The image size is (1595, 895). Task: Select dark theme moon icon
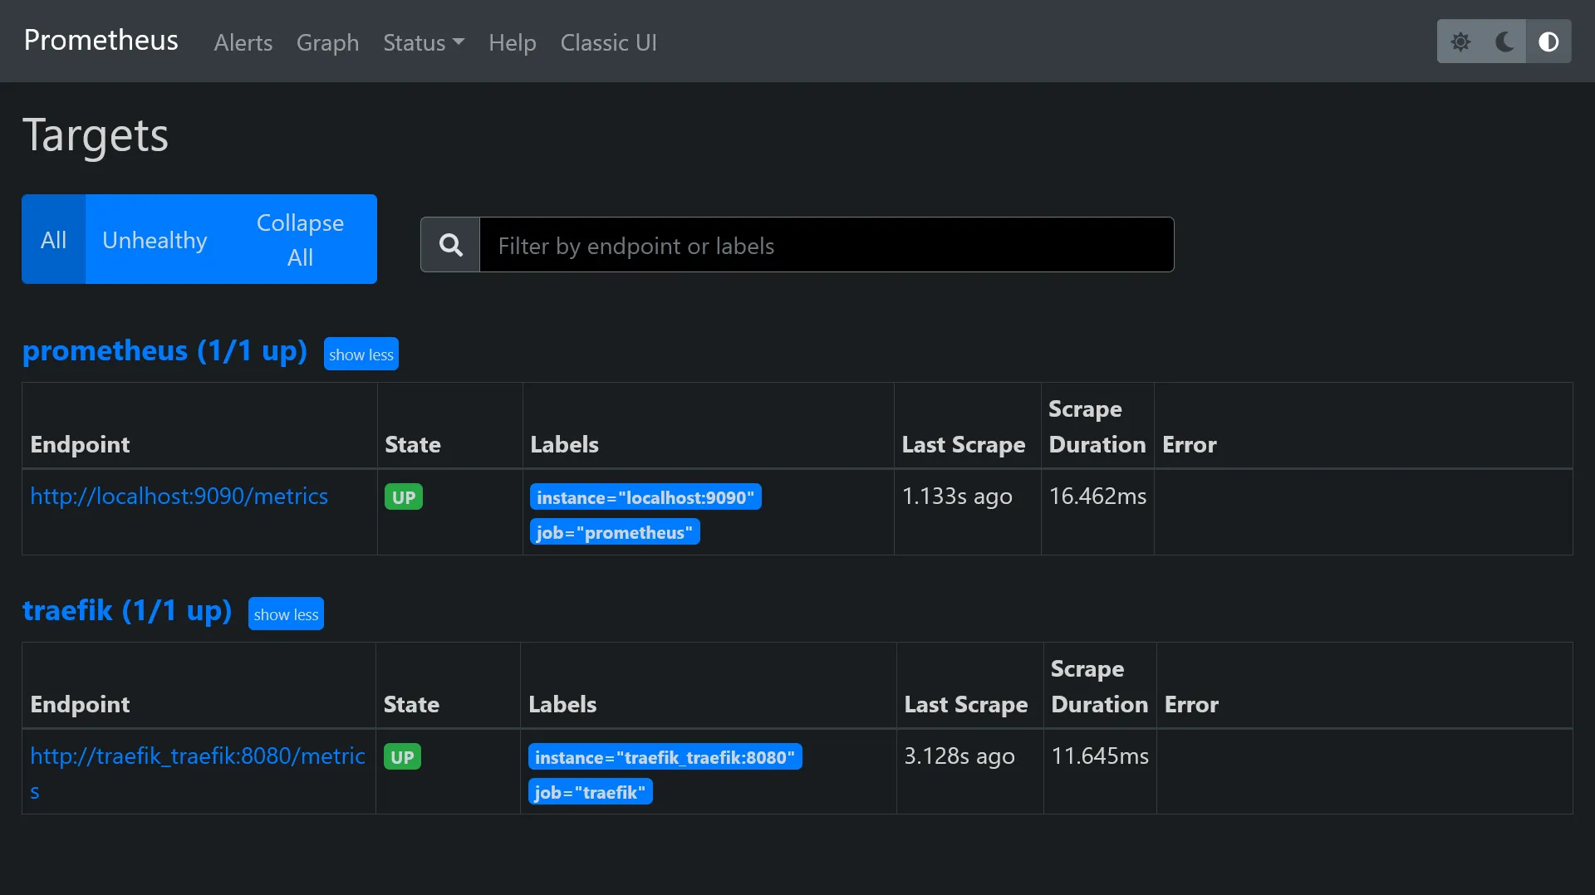[1504, 42]
